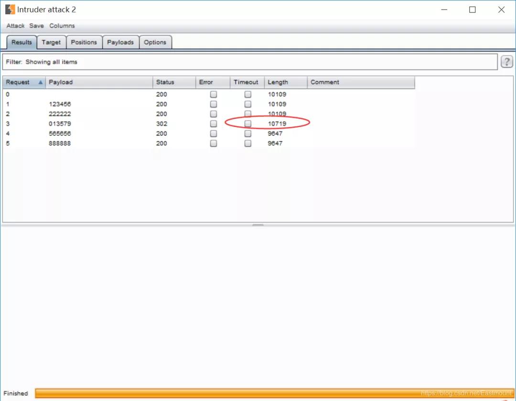Viewport: 516px width, 401px height.
Task: Click status 302 of request 3
Action: click(x=161, y=124)
